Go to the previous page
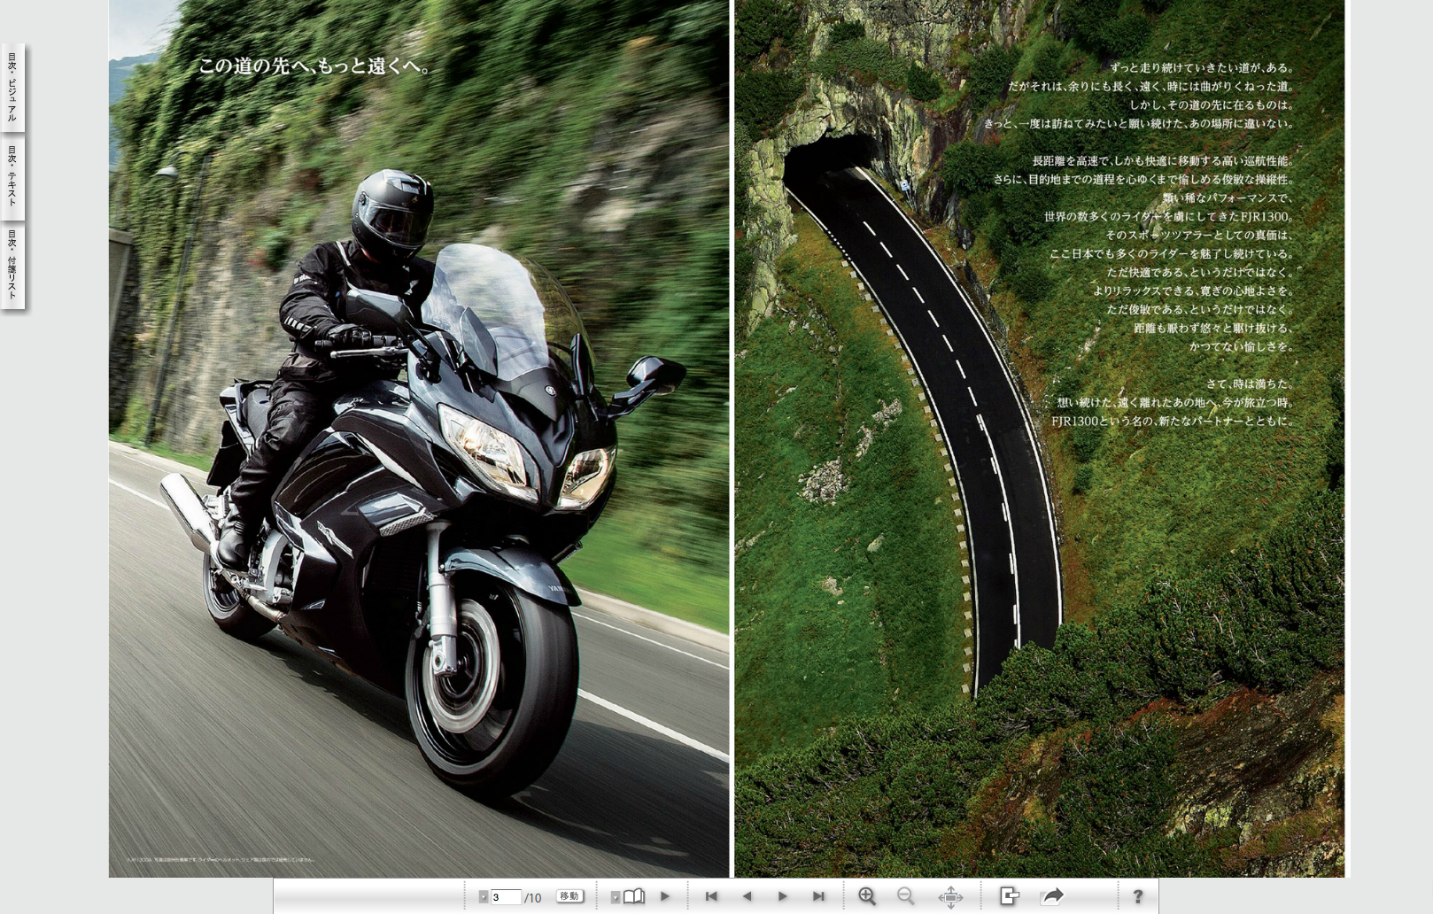Image resolution: width=1433 pixels, height=914 pixels. 747,896
